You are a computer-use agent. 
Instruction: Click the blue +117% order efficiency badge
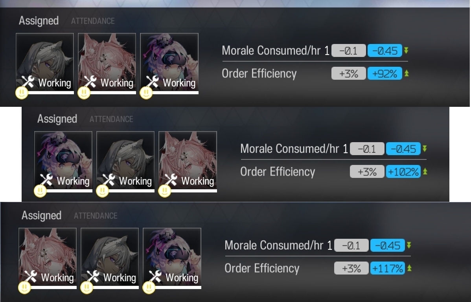coord(388,268)
